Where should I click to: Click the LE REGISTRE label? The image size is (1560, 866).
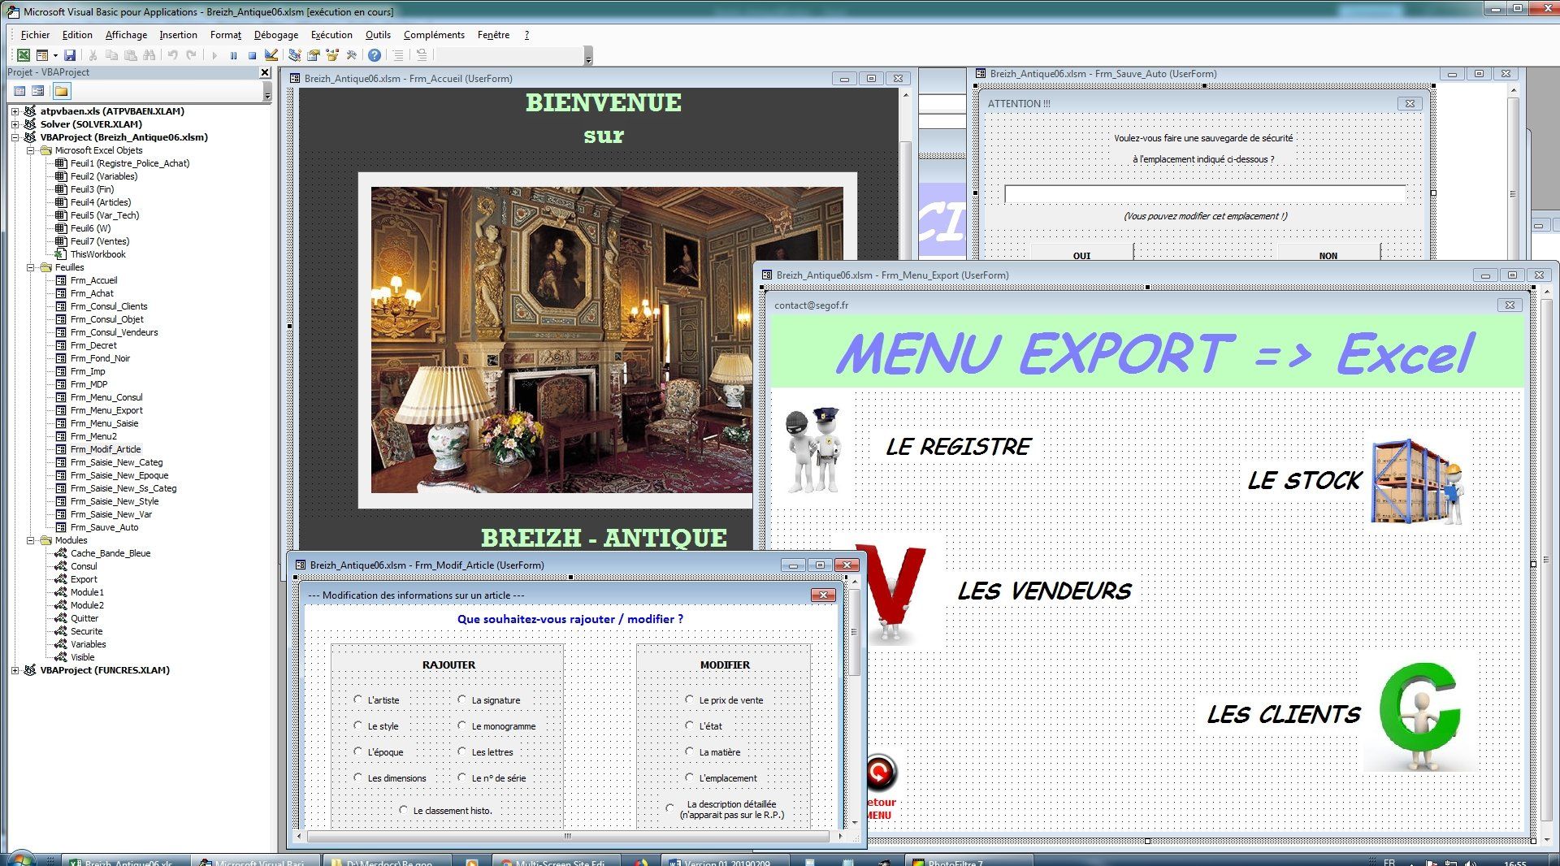point(958,447)
